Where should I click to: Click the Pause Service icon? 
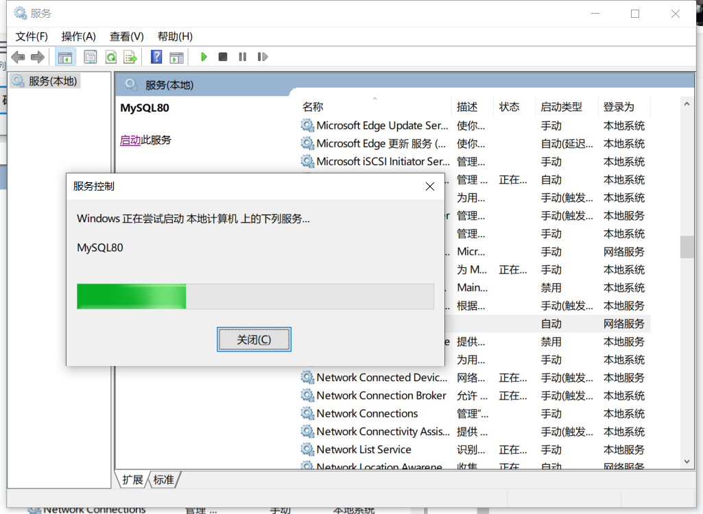pos(243,57)
